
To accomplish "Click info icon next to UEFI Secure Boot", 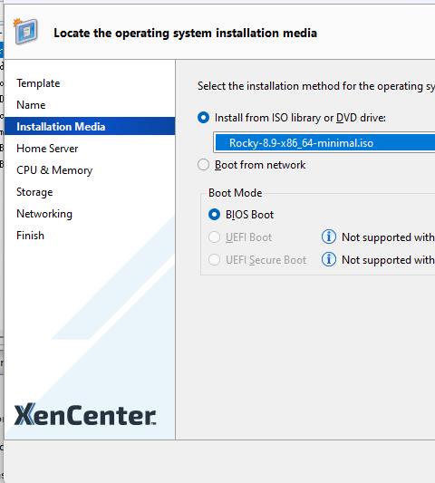I will click(x=329, y=259).
